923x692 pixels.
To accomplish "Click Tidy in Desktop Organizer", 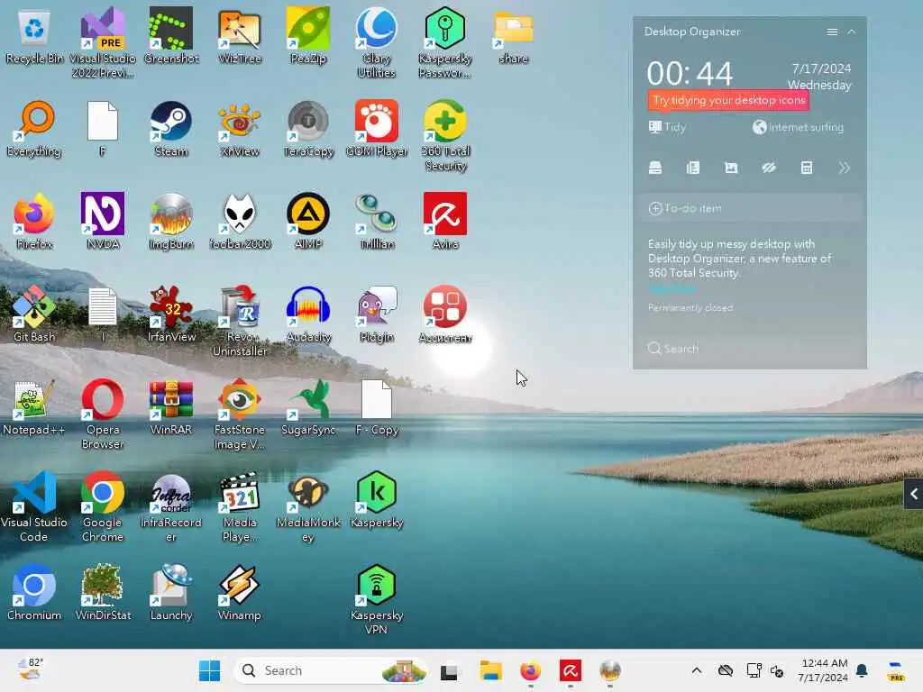I will click(667, 127).
